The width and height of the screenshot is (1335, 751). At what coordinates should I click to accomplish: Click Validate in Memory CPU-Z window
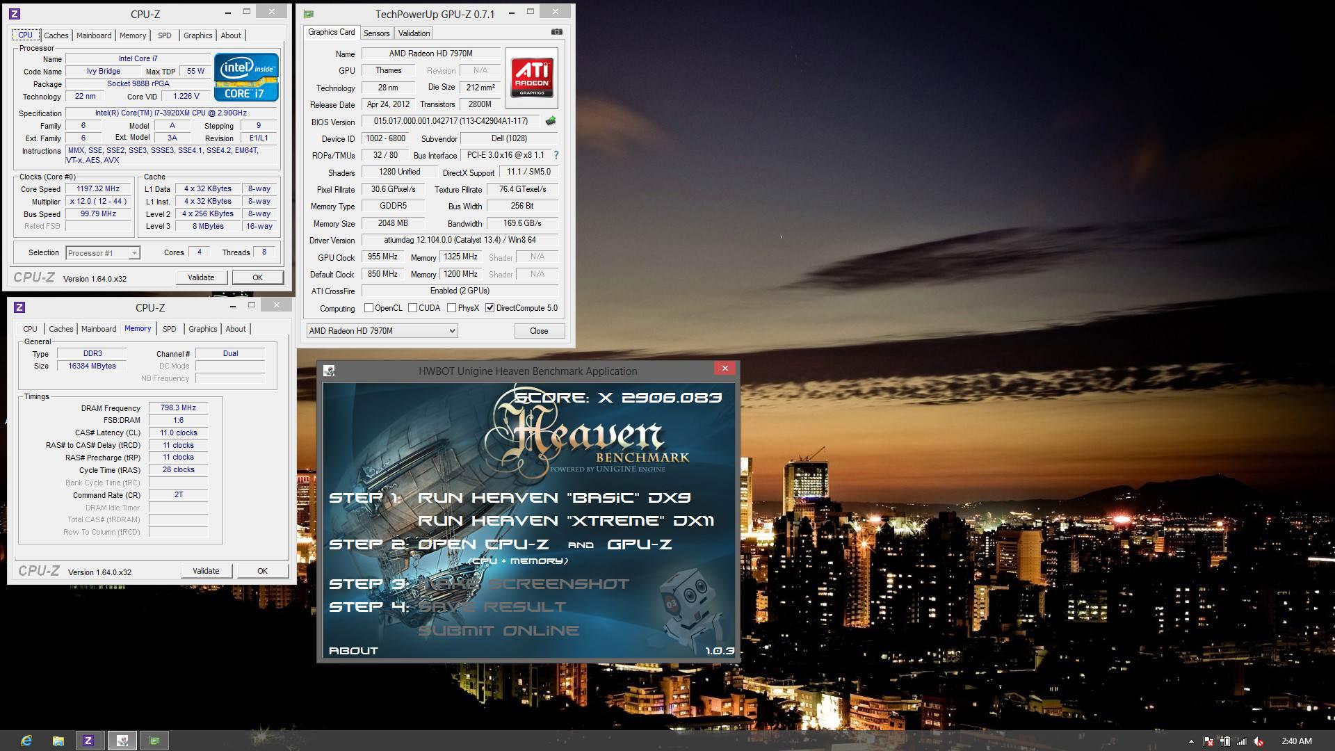coord(206,571)
